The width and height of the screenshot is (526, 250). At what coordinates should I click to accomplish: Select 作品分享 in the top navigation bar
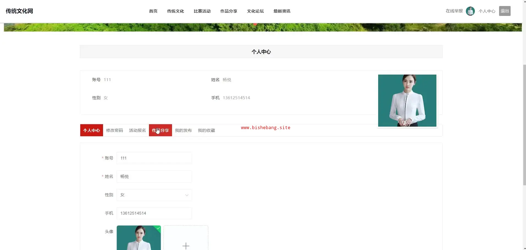pos(229,11)
